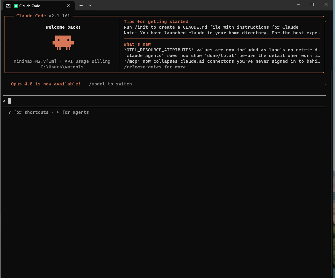Maximize the terminal window
The height and width of the screenshot is (278, 335).
point(312,4)
